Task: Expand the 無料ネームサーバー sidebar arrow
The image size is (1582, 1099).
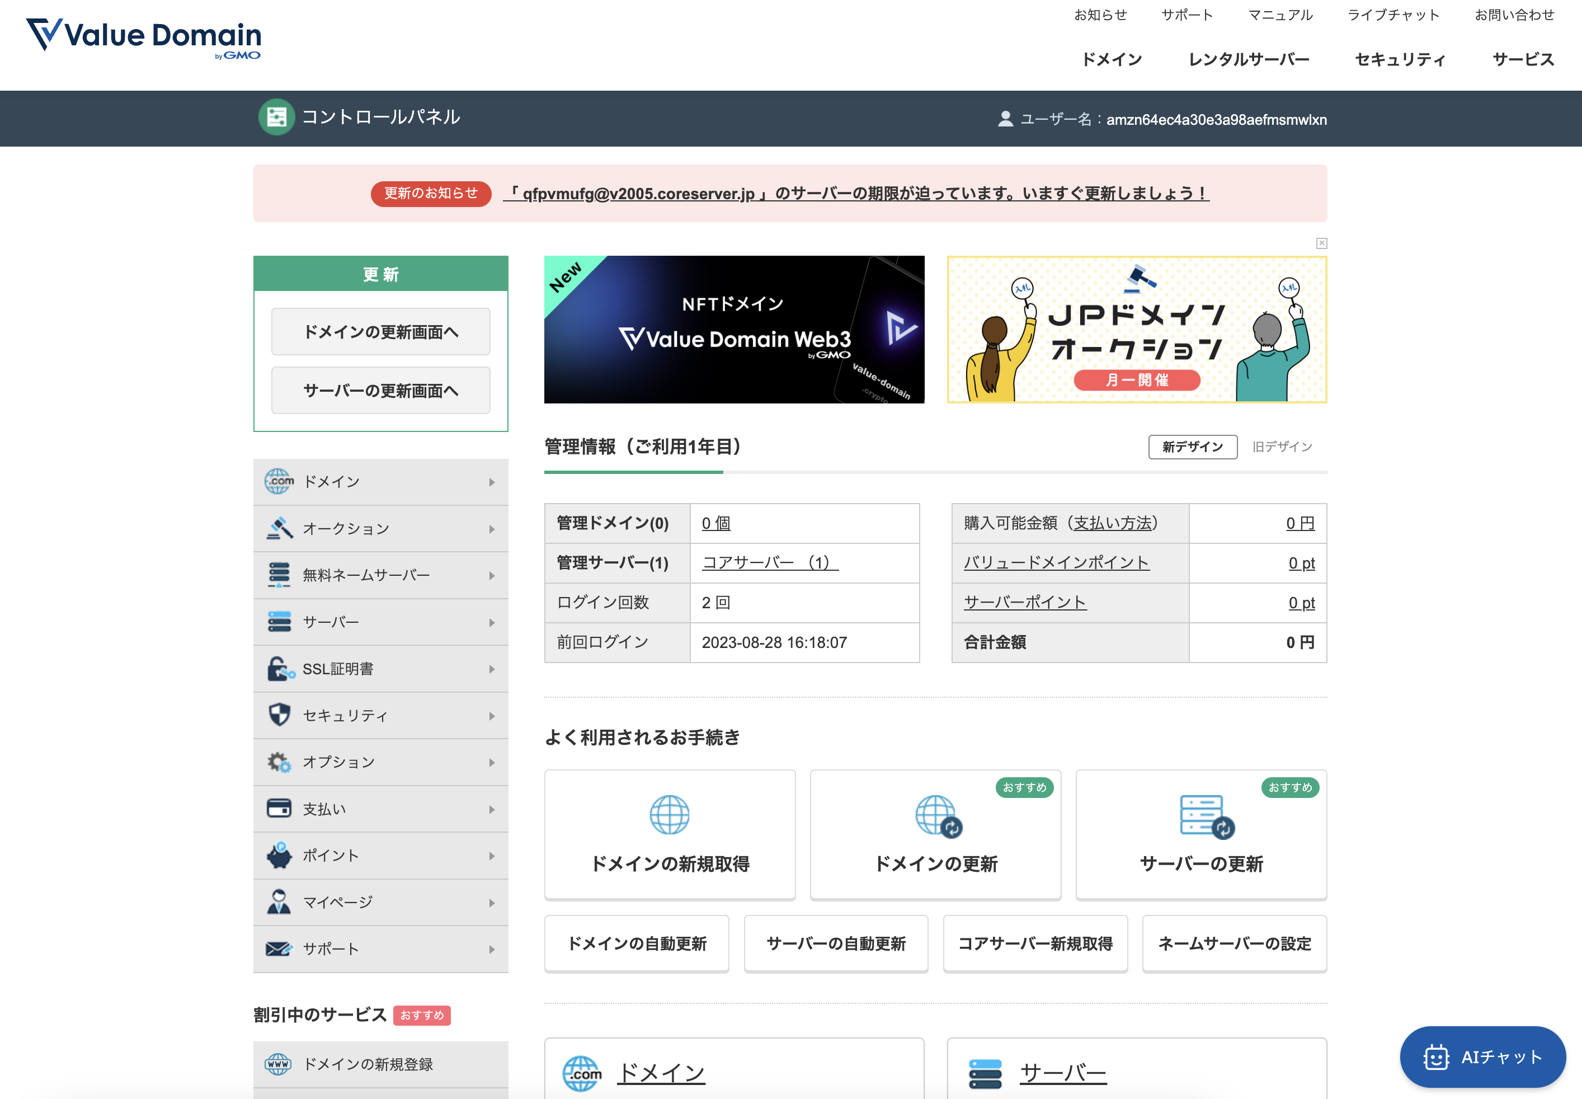Action: (492, 576)
